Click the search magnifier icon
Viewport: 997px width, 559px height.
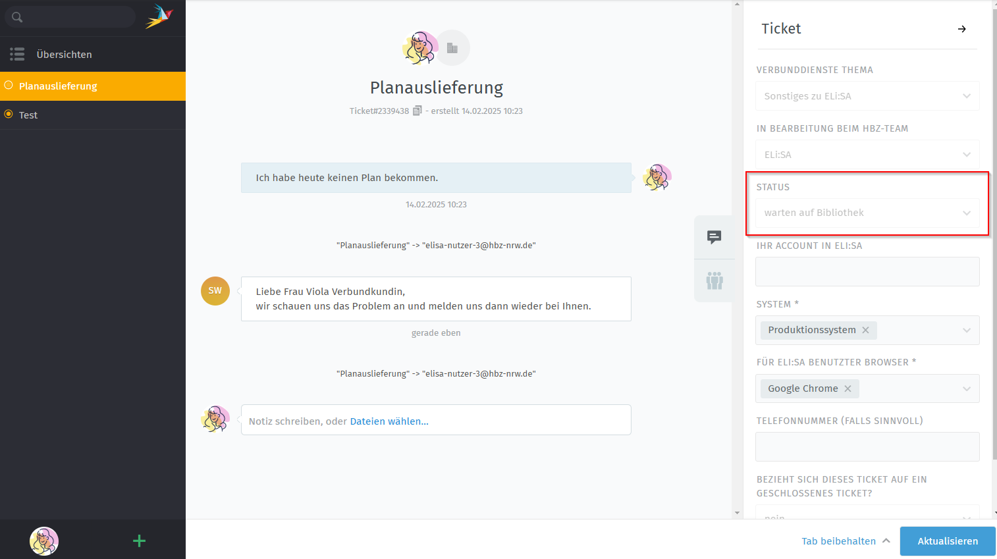point(17,17)
